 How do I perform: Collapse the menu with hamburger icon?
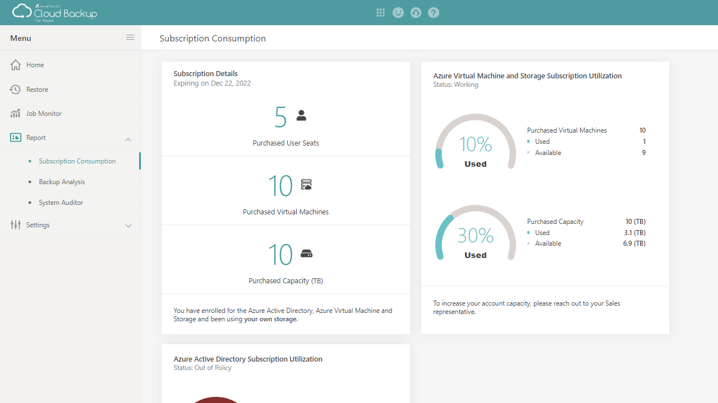[130, 38]
